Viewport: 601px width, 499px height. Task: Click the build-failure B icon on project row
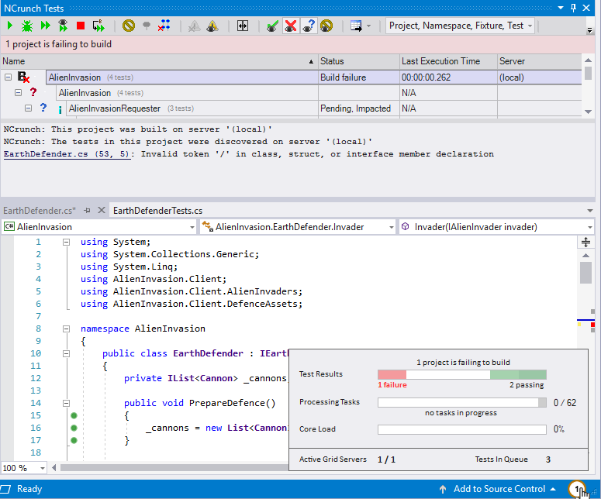coord(23,77)
